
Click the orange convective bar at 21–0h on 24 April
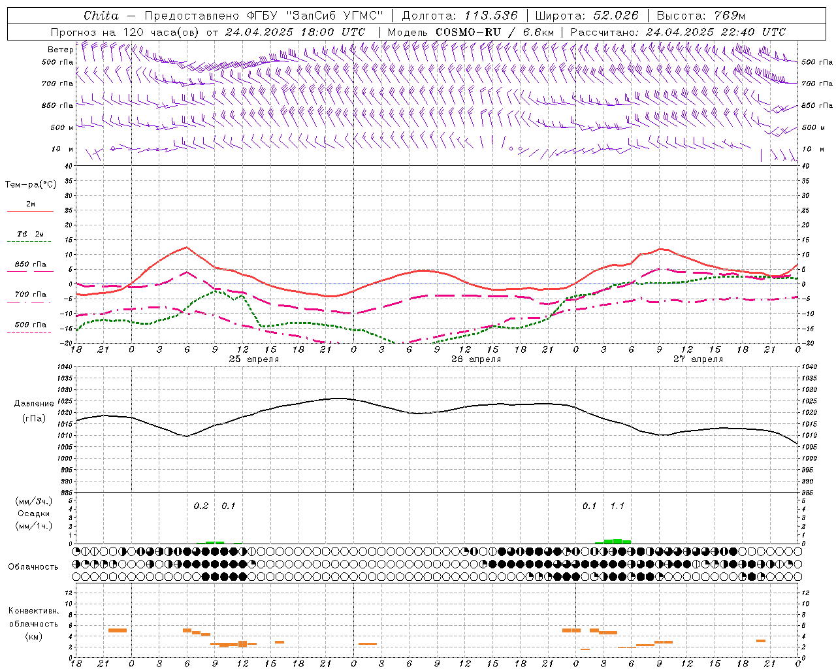pos(118,630)
